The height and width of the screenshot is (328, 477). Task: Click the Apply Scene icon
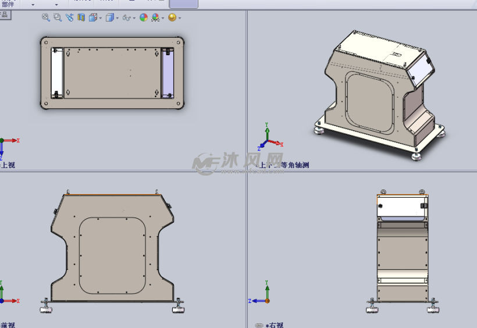[x=155, y=17]
